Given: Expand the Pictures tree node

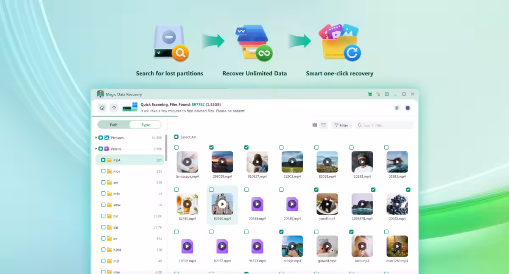Looking at the screenshot, I should click(x=96, y=138).
